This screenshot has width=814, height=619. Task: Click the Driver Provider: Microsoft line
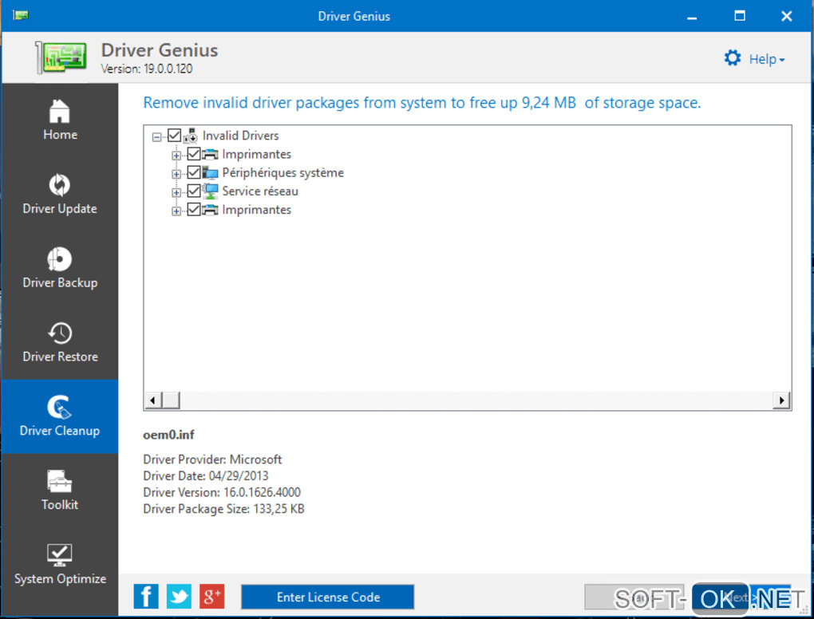pos(212,459)
